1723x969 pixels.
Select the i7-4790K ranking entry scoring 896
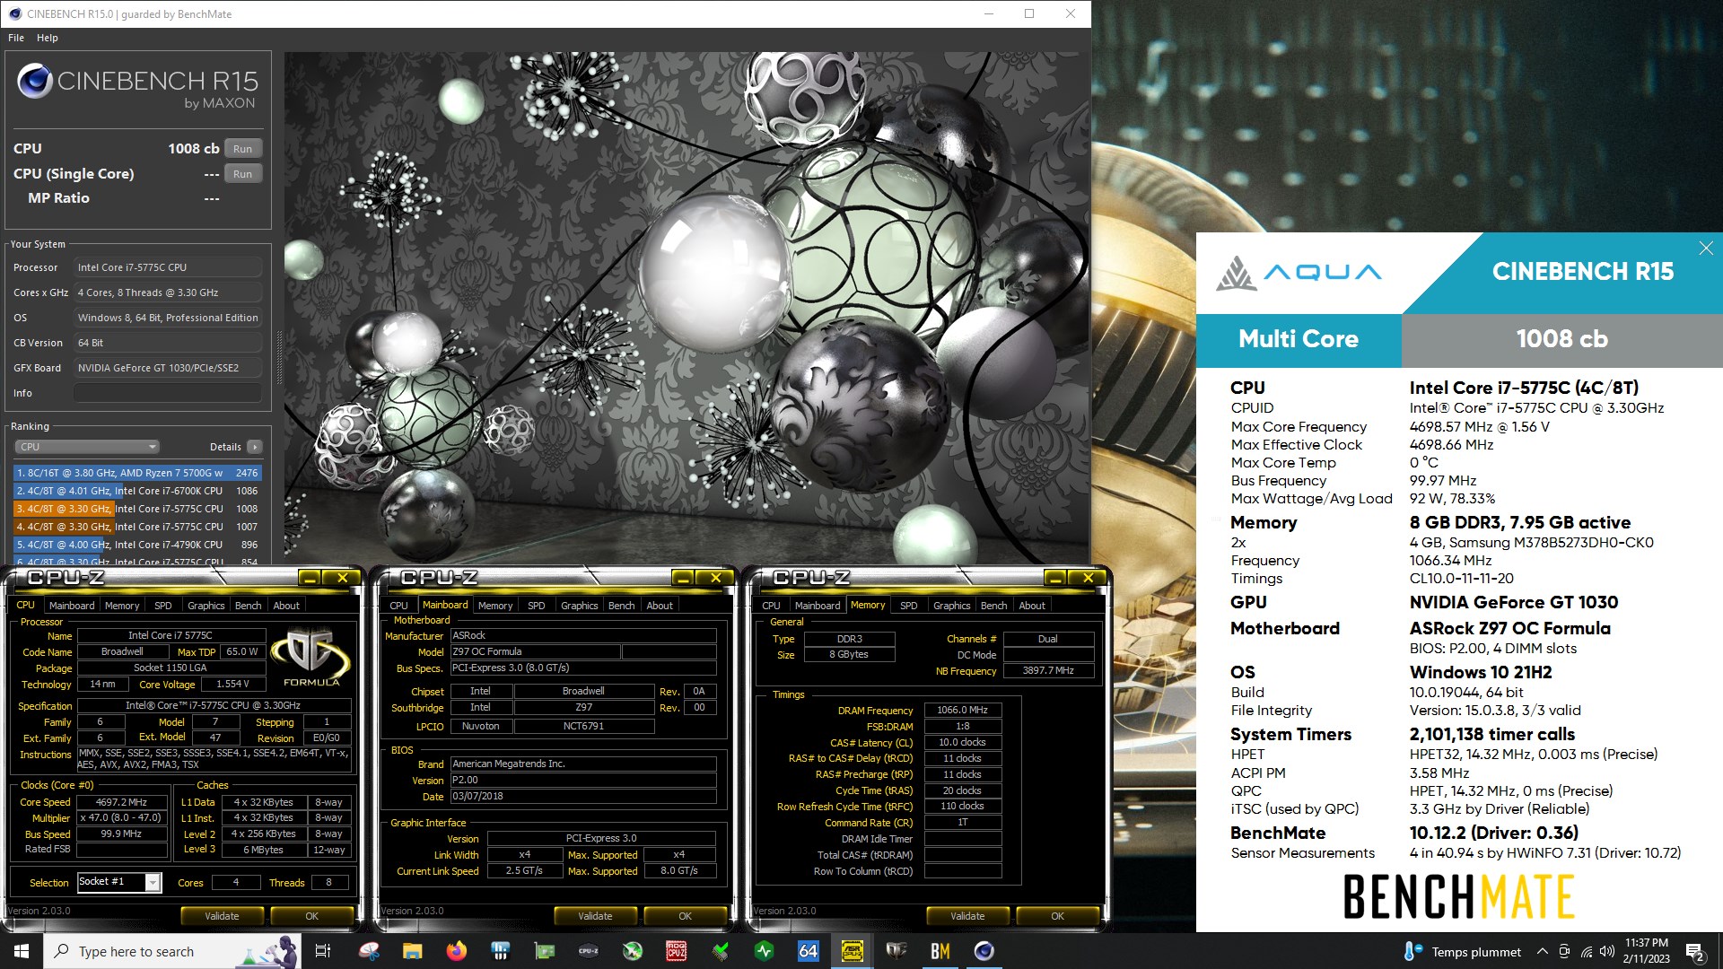136,545
